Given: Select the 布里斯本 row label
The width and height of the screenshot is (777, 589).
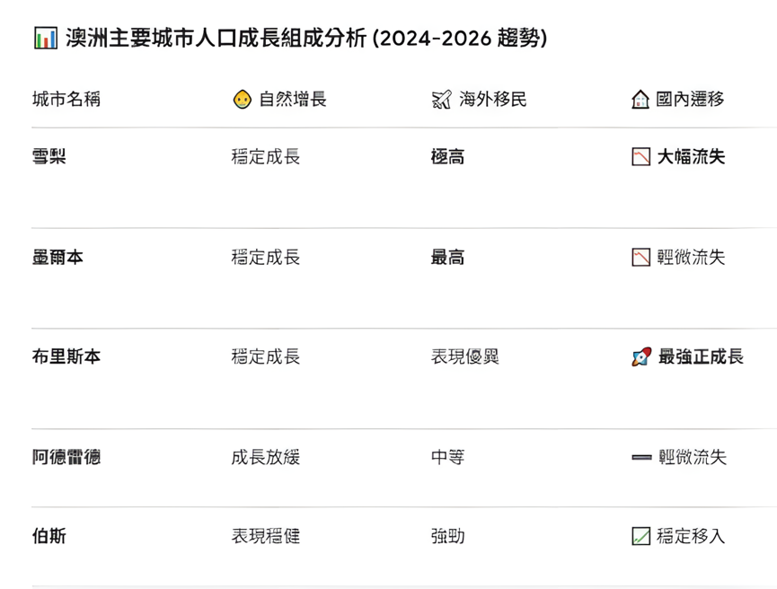Looking at the screenshot, I should coord(66,357).
